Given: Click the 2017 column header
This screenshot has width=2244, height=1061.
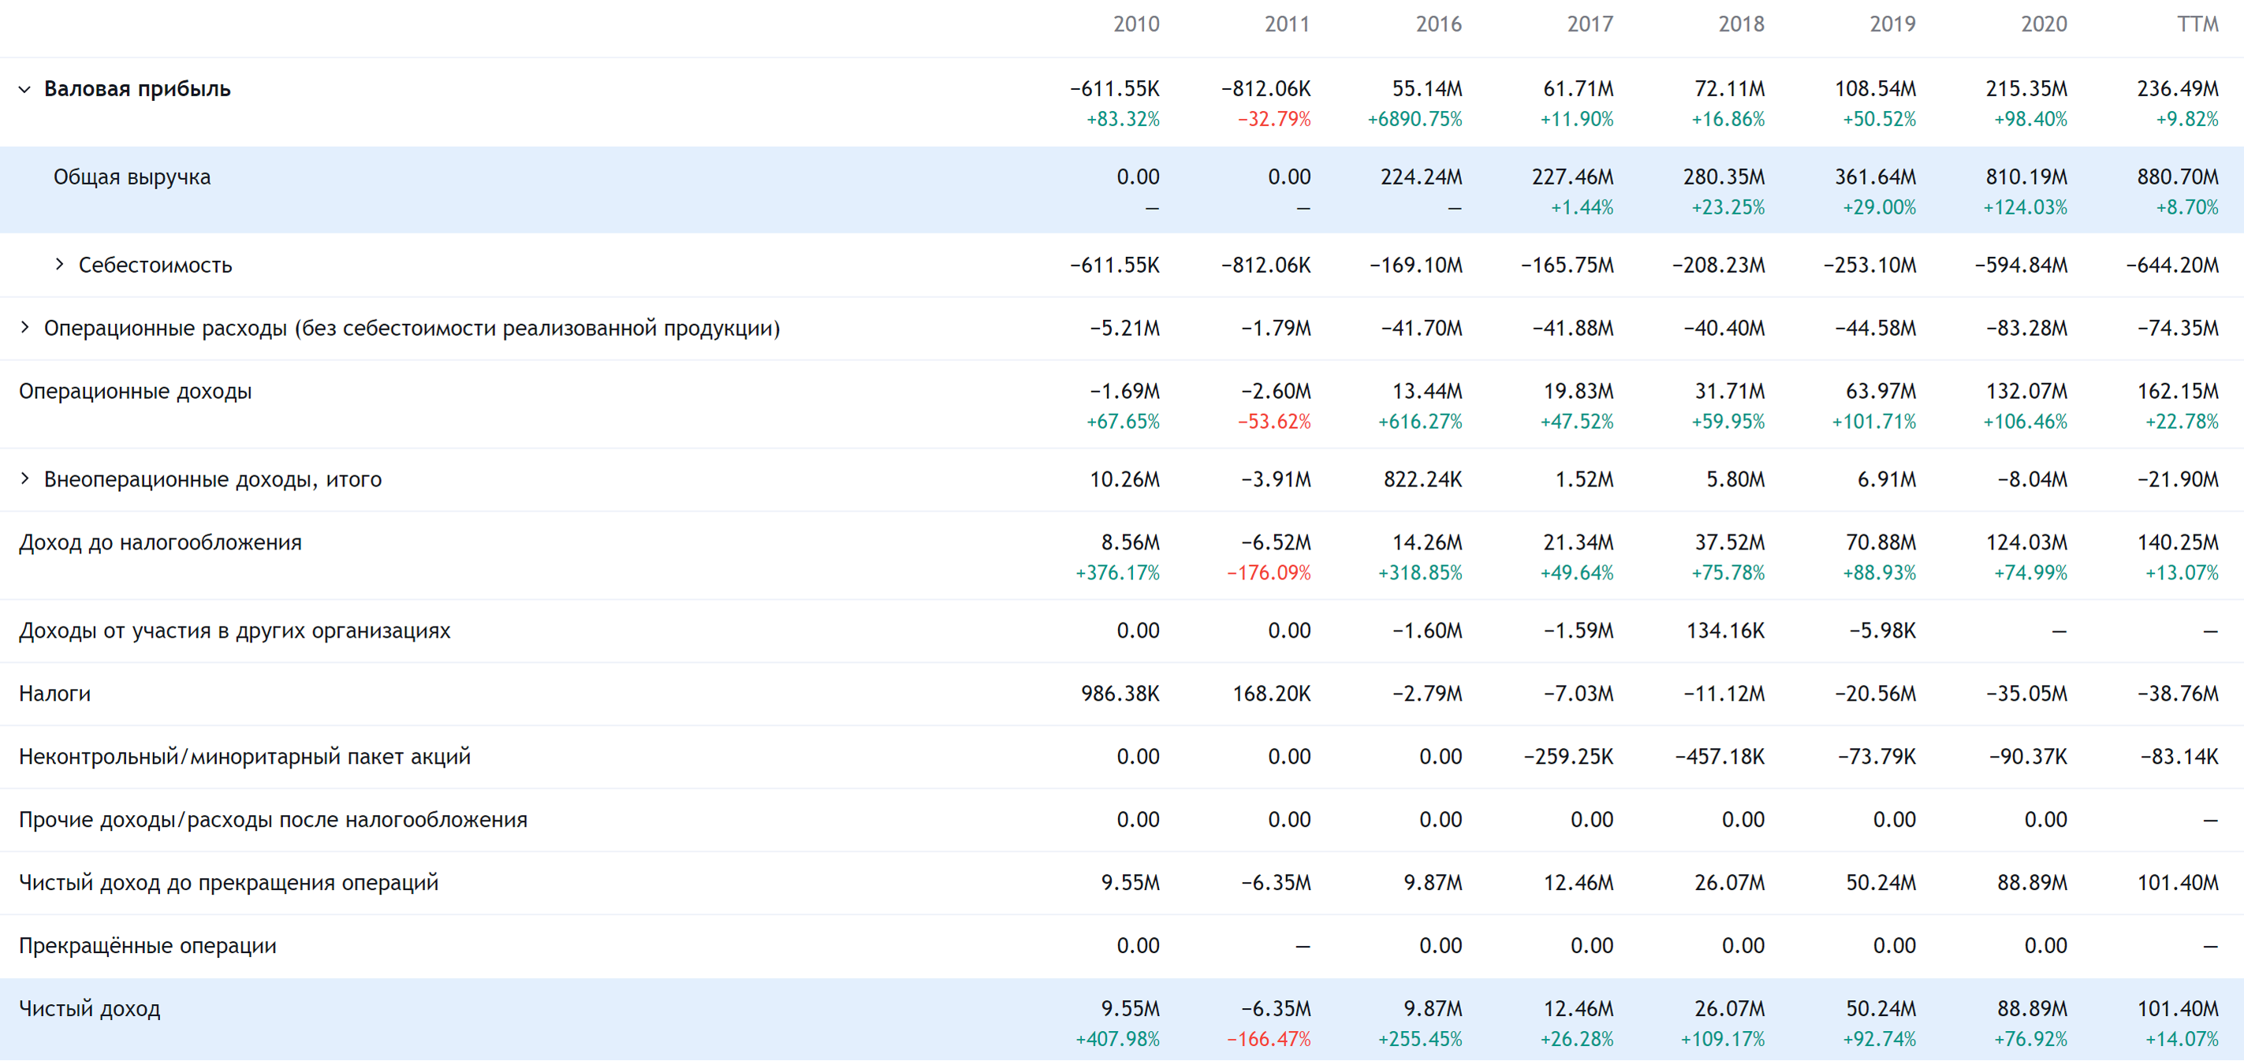Looking at the screenshot, I should tap(1590, 24).
